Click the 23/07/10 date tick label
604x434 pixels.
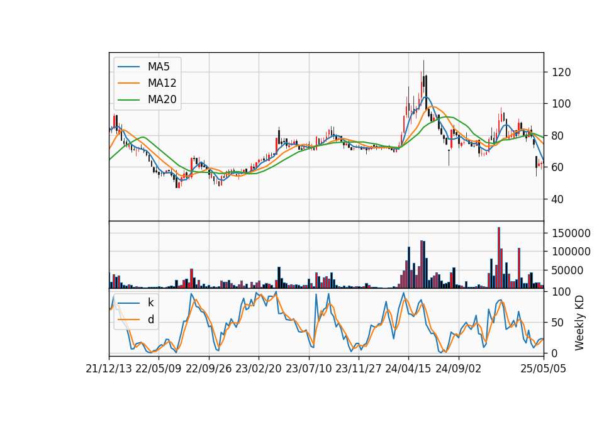[x=308, y=369]
